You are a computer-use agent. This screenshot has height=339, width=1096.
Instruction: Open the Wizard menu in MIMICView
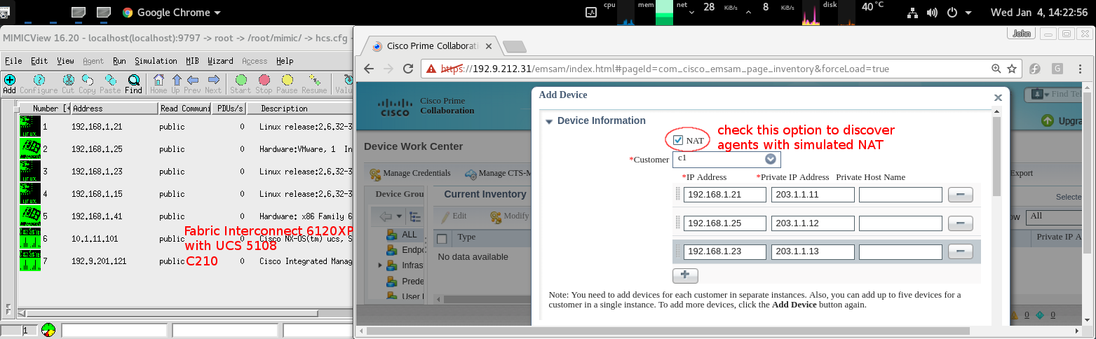point(220,61)
